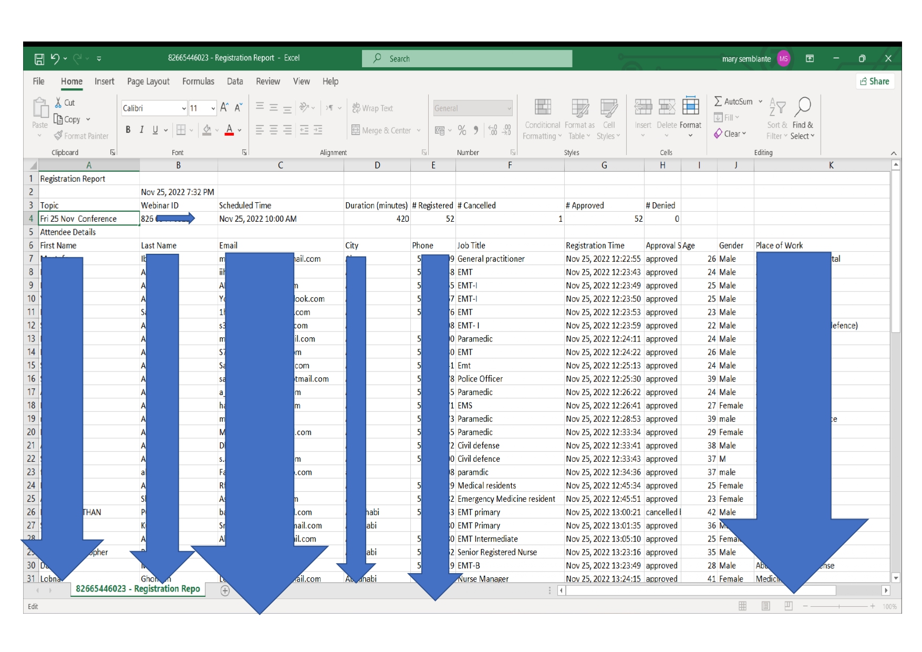Click the Cut scissors icon

pyautogui.click(x=58, y=102)
